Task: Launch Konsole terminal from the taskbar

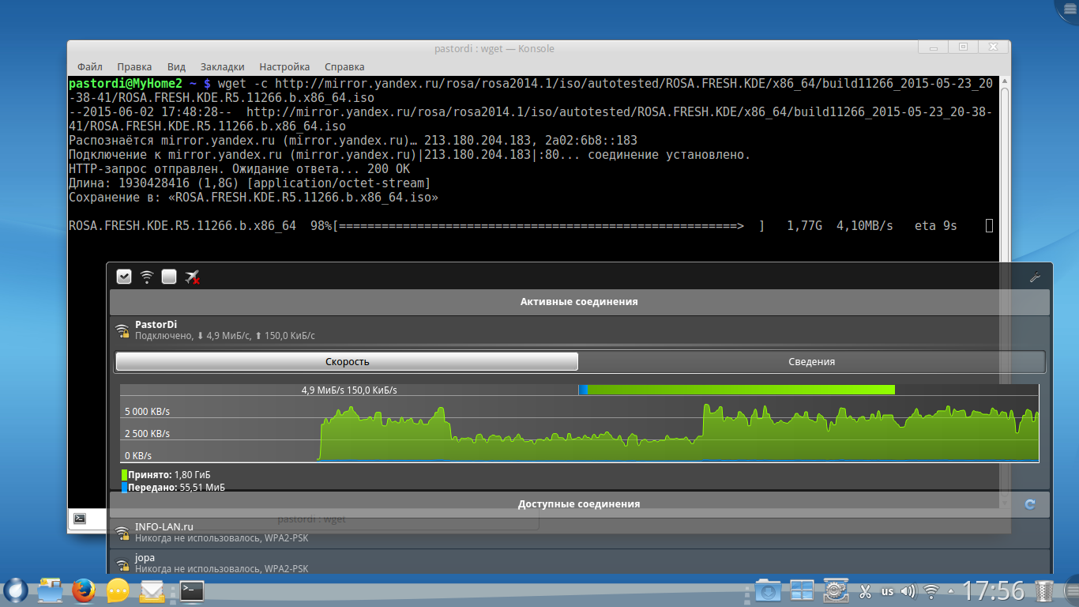Action: (192, 590)
